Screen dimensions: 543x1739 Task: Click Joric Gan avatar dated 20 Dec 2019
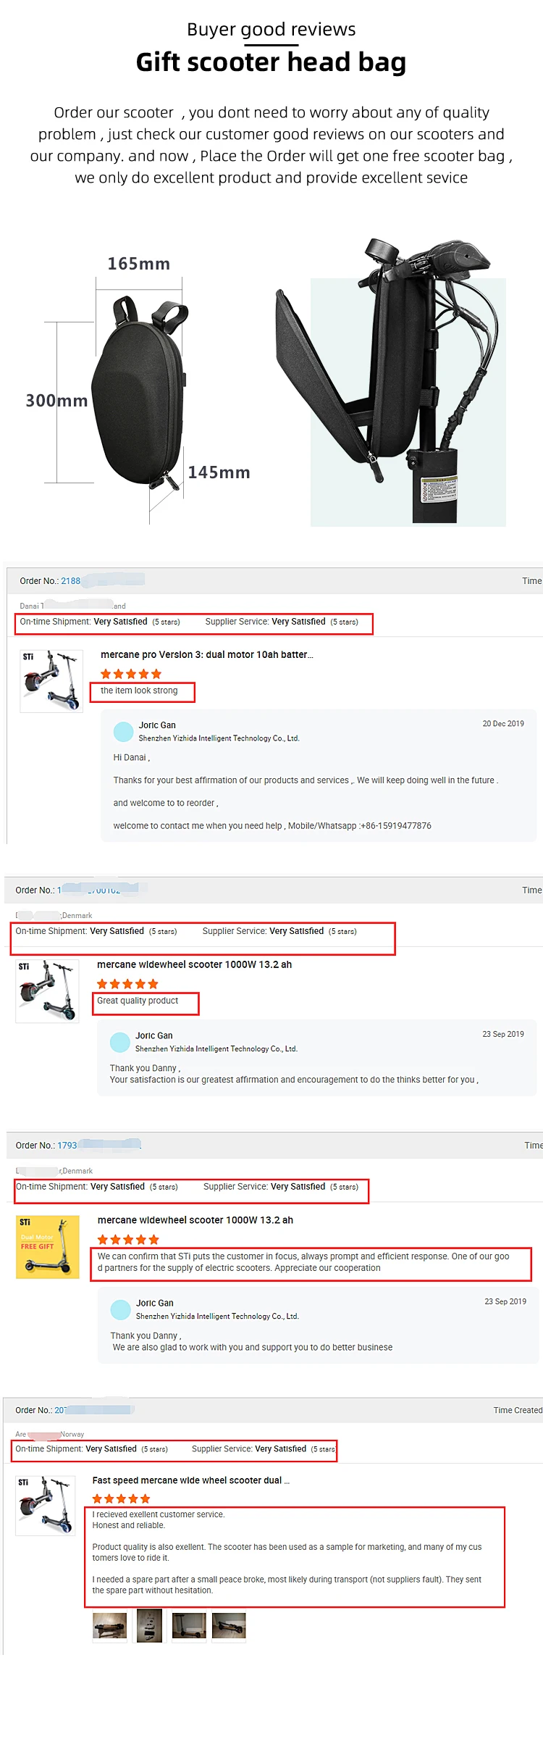[x=124, y=732]
